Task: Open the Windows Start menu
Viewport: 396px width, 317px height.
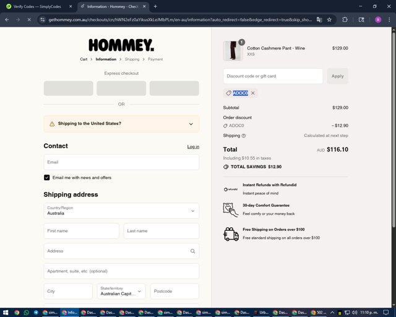Action: (6, 313)
